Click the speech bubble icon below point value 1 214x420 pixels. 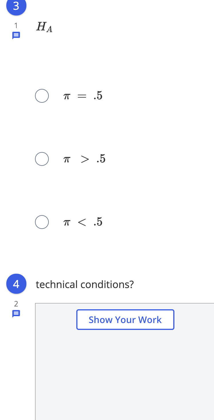(x=16, y=35)
